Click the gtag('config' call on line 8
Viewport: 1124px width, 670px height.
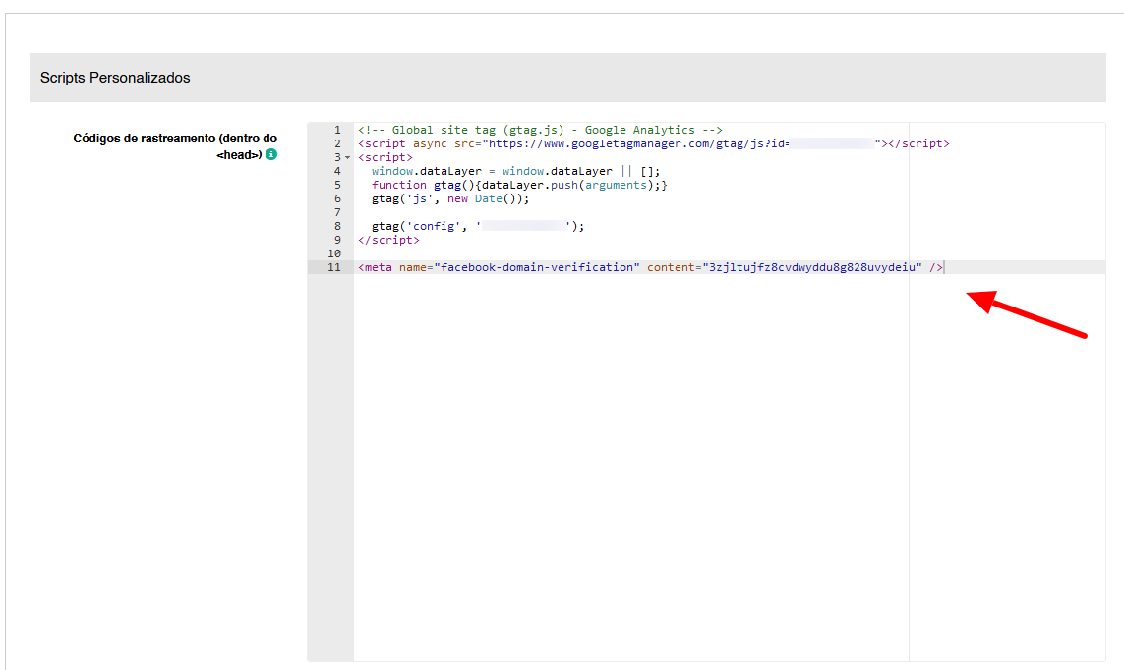coord(477,226)
